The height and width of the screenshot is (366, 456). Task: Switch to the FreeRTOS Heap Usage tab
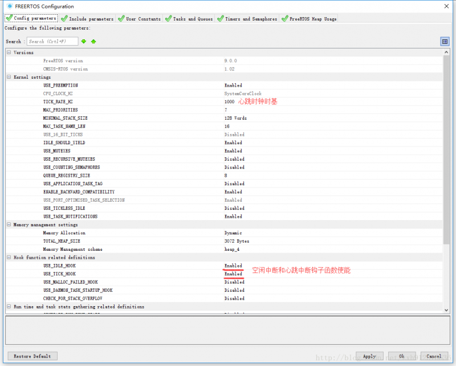coord(309,19)
